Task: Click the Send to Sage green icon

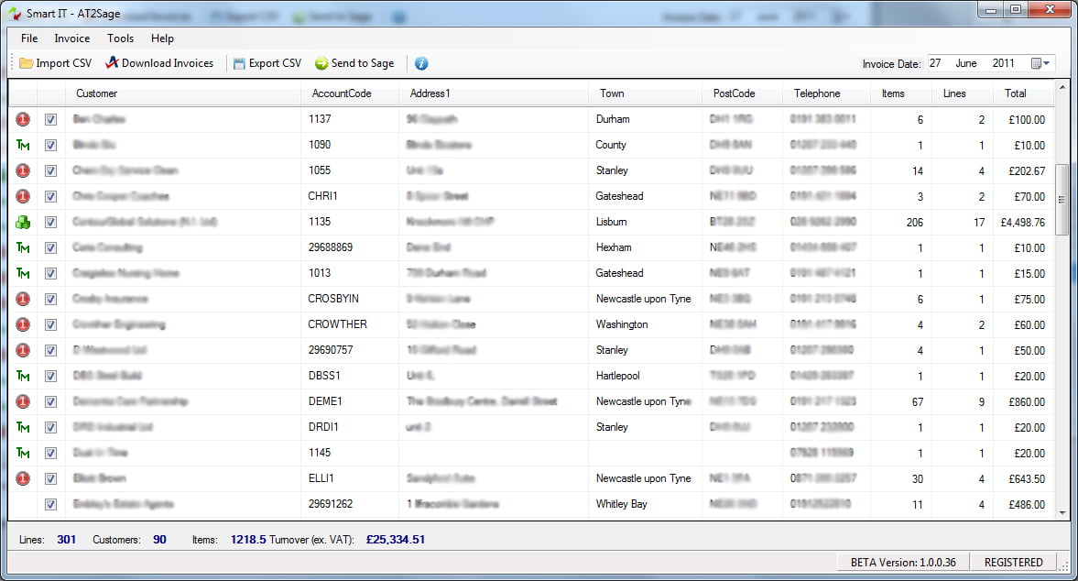Action: pyautogui.click(x=321, y=63)
